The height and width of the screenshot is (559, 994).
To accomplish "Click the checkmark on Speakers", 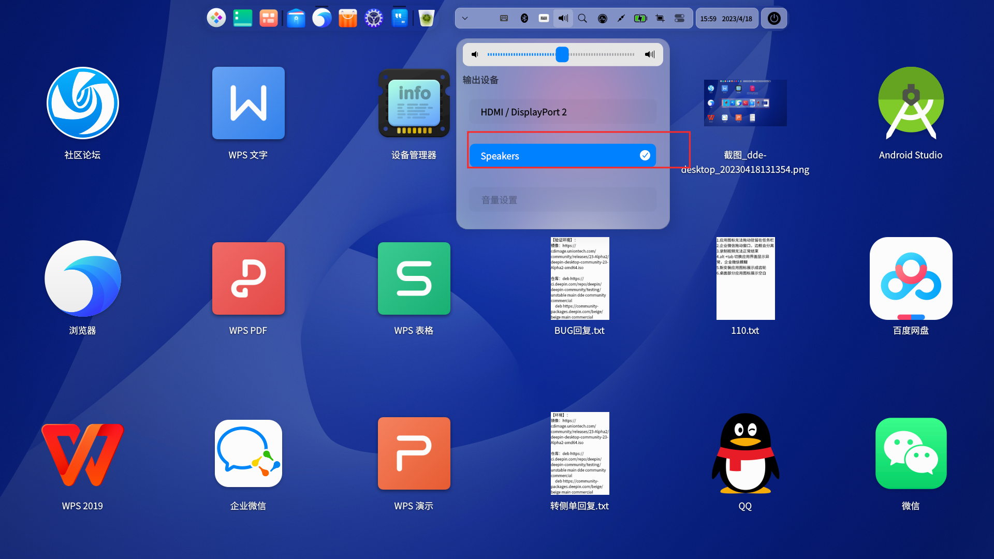I will (645, 155).
